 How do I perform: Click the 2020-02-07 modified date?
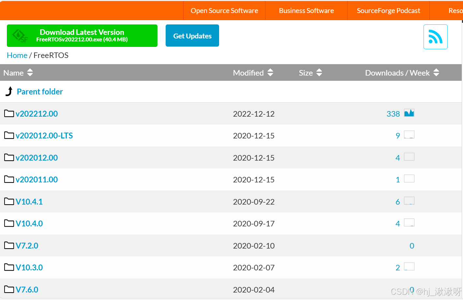254,267
